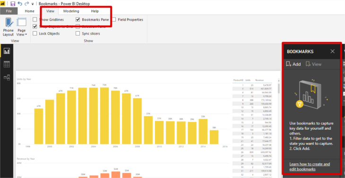Open the Page View dropdown
Image resolution: width=345 pixels, height=178 pixels.
[22, 27]
